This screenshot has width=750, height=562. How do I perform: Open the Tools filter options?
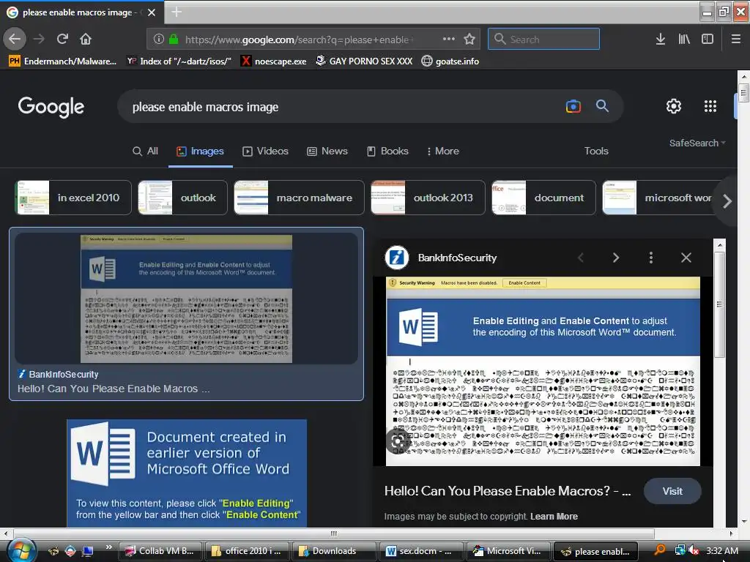click(x=596, y=151)
